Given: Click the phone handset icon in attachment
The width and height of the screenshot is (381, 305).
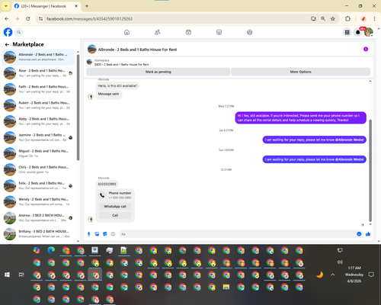Looking at the screenshot, I should (102, 195).
